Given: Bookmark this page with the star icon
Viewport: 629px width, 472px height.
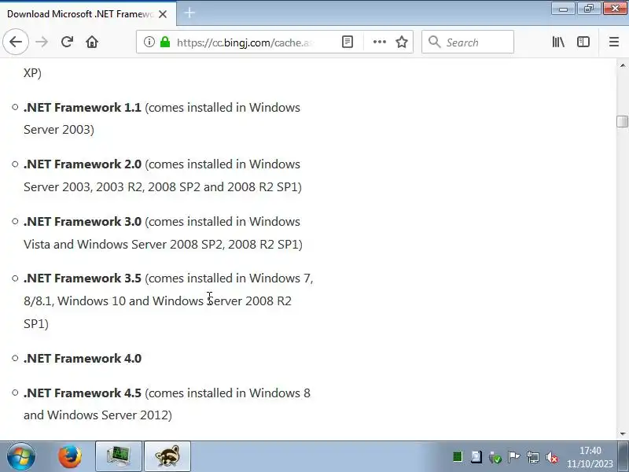Looking at the screenshot, I should point(402,42).
